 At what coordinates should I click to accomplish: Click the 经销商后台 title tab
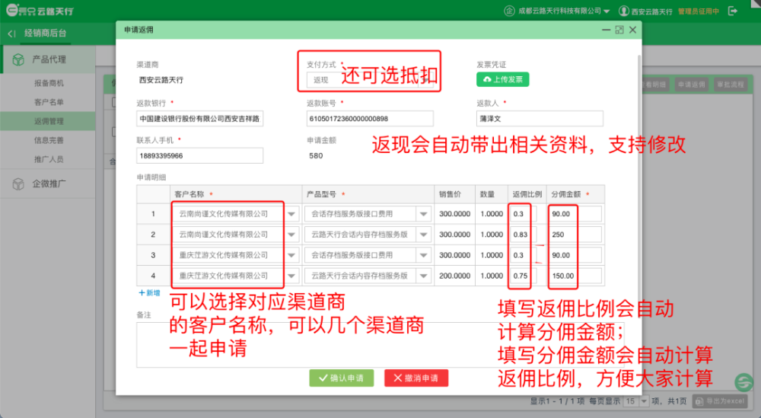coord(45,34)
